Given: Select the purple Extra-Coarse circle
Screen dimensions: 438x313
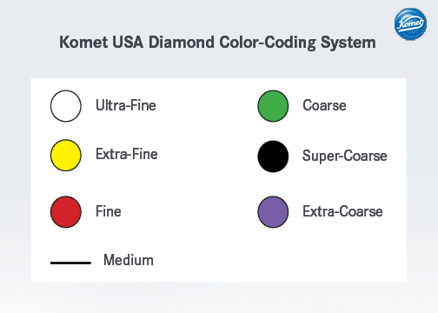Looking at the screenshot, I should pyautogui.click(x=273, y=212).
